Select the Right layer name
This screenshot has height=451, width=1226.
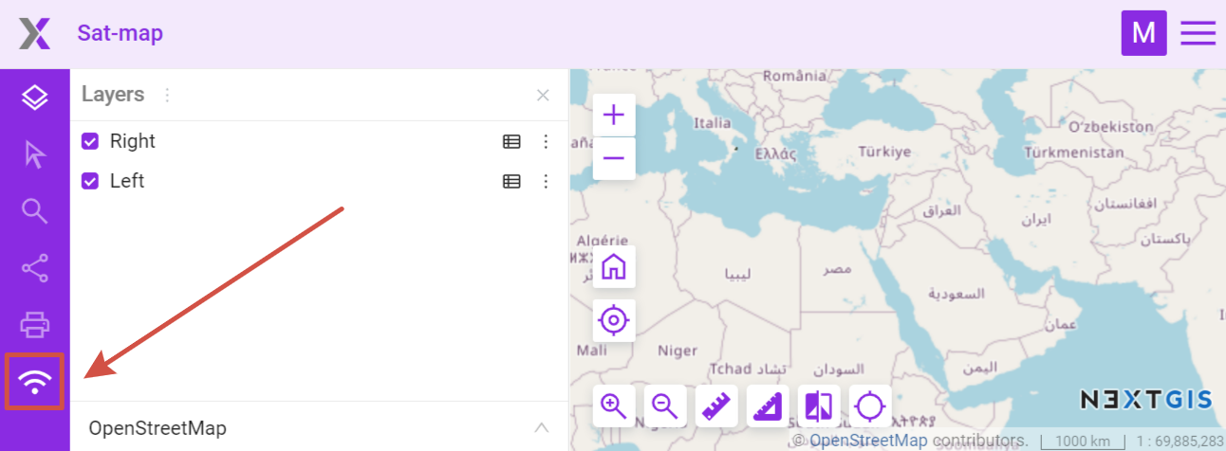(133, 141)
